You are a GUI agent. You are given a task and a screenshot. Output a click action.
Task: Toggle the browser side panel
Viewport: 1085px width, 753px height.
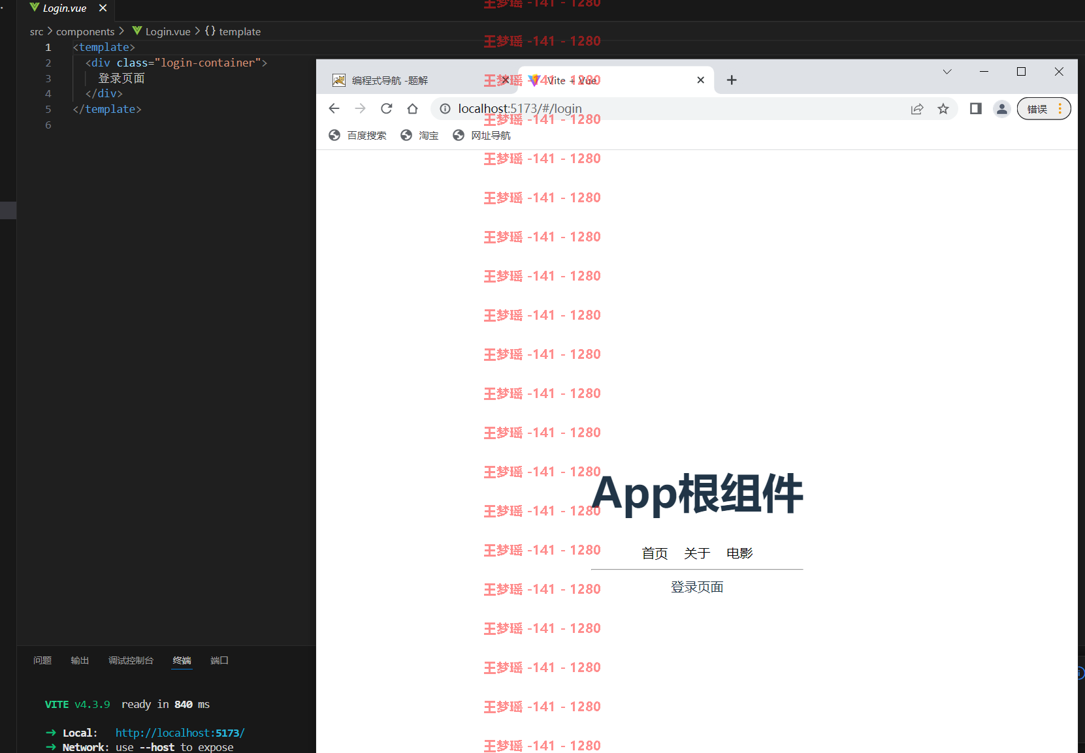[976, 109]
